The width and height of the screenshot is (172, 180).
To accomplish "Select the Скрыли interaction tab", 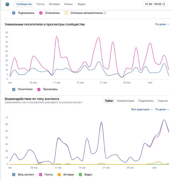I will coord(163,101).
